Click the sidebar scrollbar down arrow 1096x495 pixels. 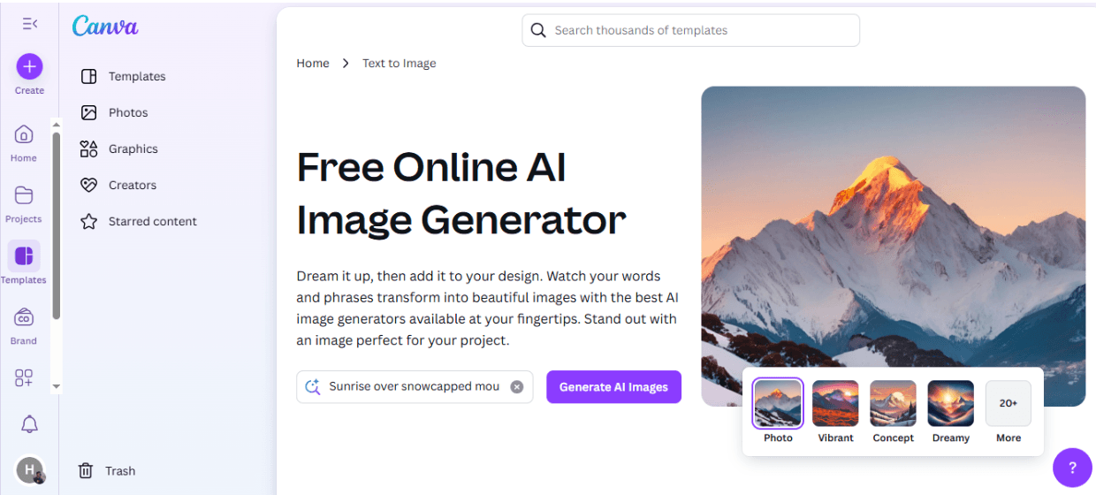click(x=57, y=386)
